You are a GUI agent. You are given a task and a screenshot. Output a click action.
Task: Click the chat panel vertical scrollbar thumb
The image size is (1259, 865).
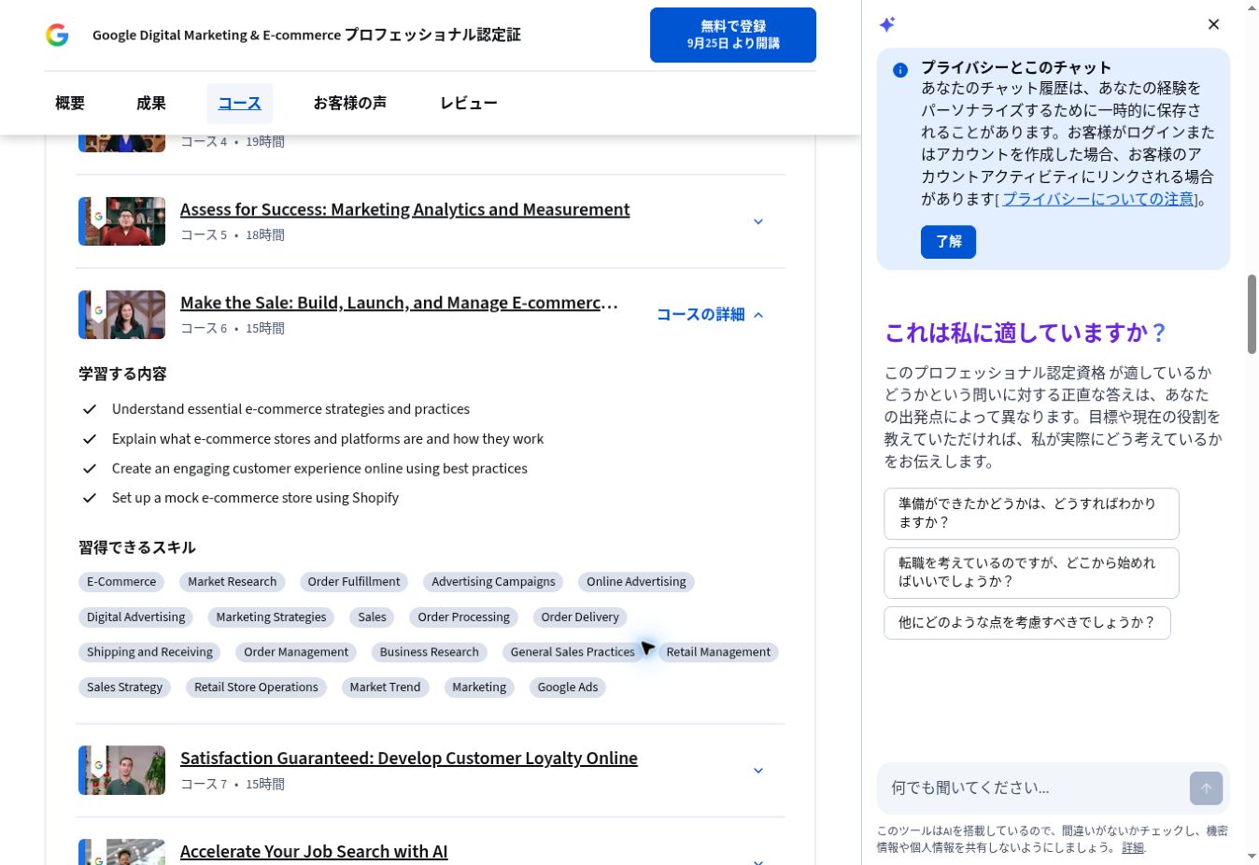tap(1252, 315)
